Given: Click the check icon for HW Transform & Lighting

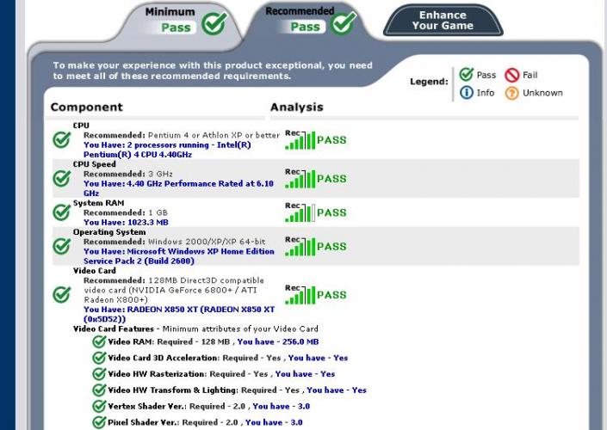Looking at the screenshot, I should coord(99,390).
